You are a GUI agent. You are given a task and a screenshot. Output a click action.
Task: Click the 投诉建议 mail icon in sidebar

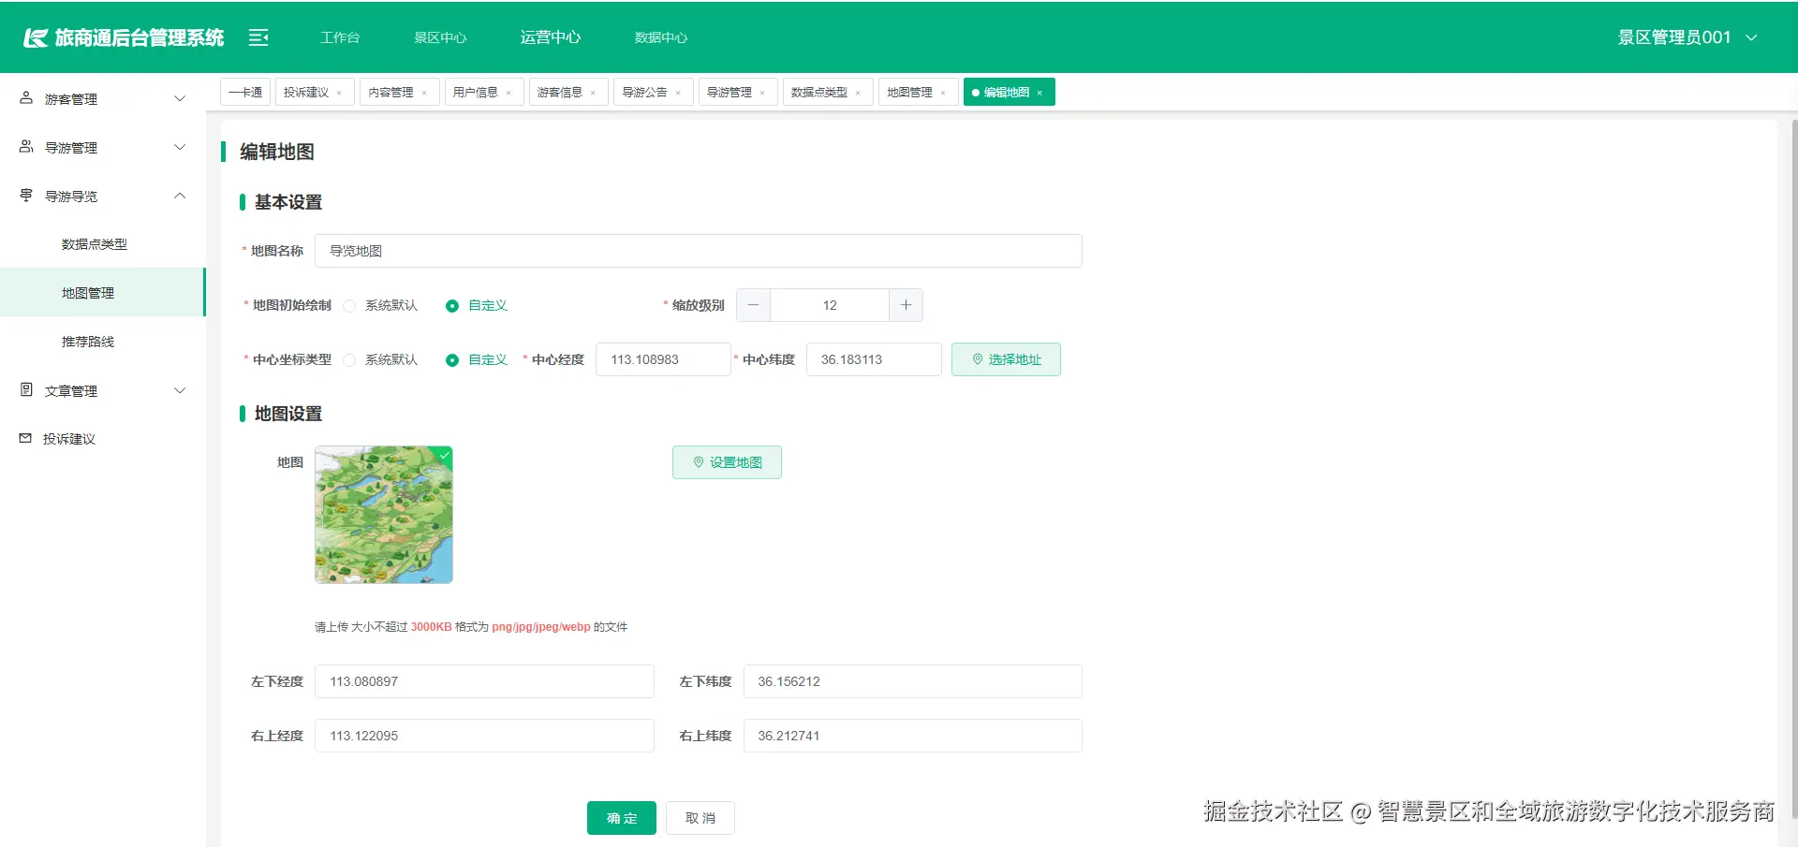pos(24,437)
